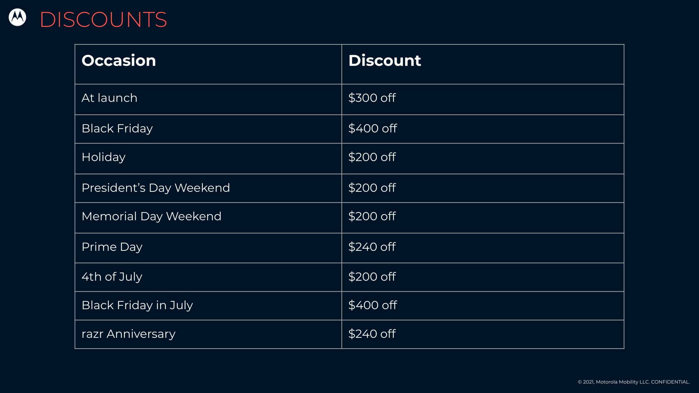Select Memorial Day Weekend text
The width and height of the screenshot is (699, 393).
point(151,217)
